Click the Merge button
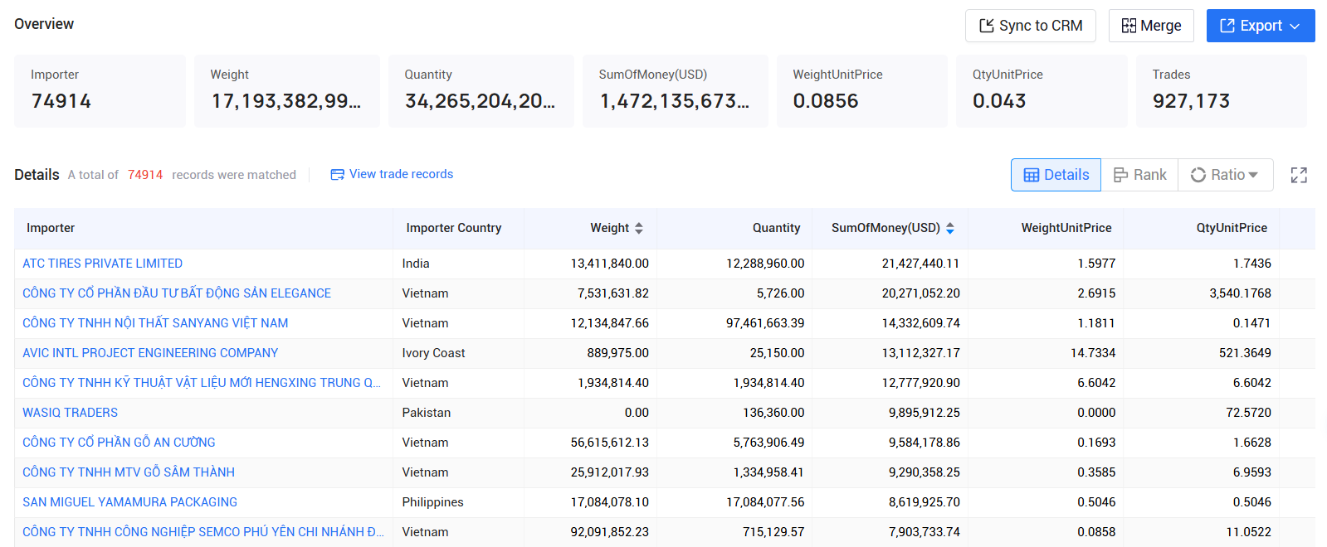The image size is (1327, 547). 1151,26
